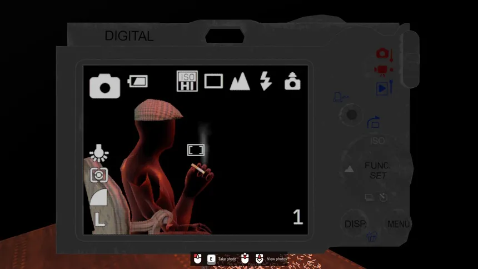Click the lit cigarette in the hand
This screenshot has width=478, height=269.
click(198, 168)
